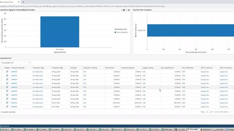Open preview icon in eighth transaction row
This screenshot has height=131, width=234.
point(7,99)
